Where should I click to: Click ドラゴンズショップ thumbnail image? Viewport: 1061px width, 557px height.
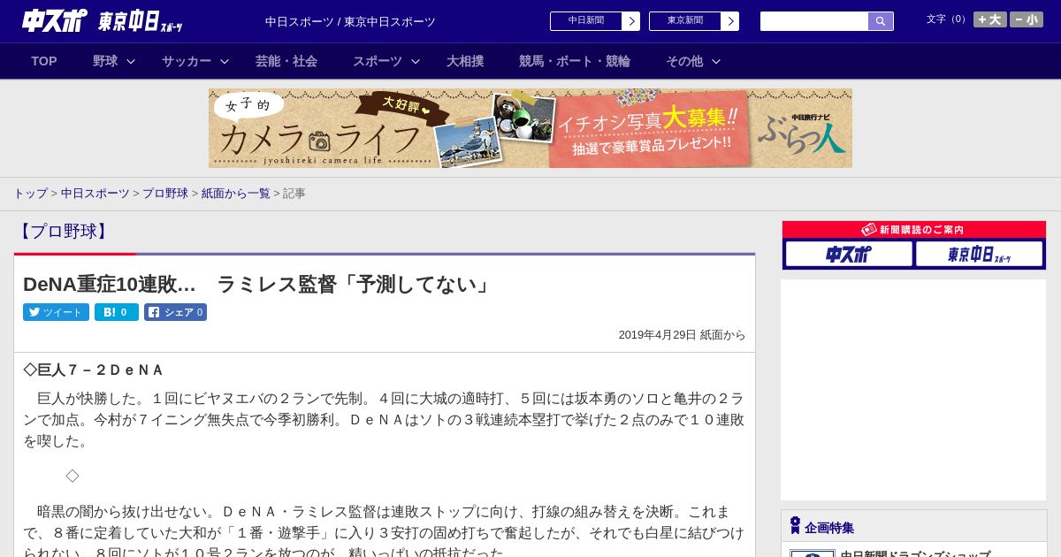click(x=812, y=553)
